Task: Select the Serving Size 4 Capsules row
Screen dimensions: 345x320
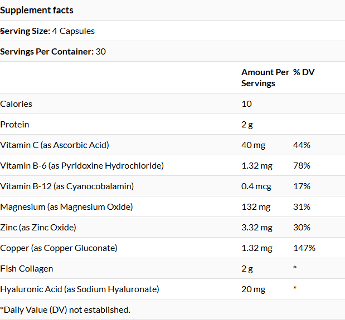Action: [173, 31]
